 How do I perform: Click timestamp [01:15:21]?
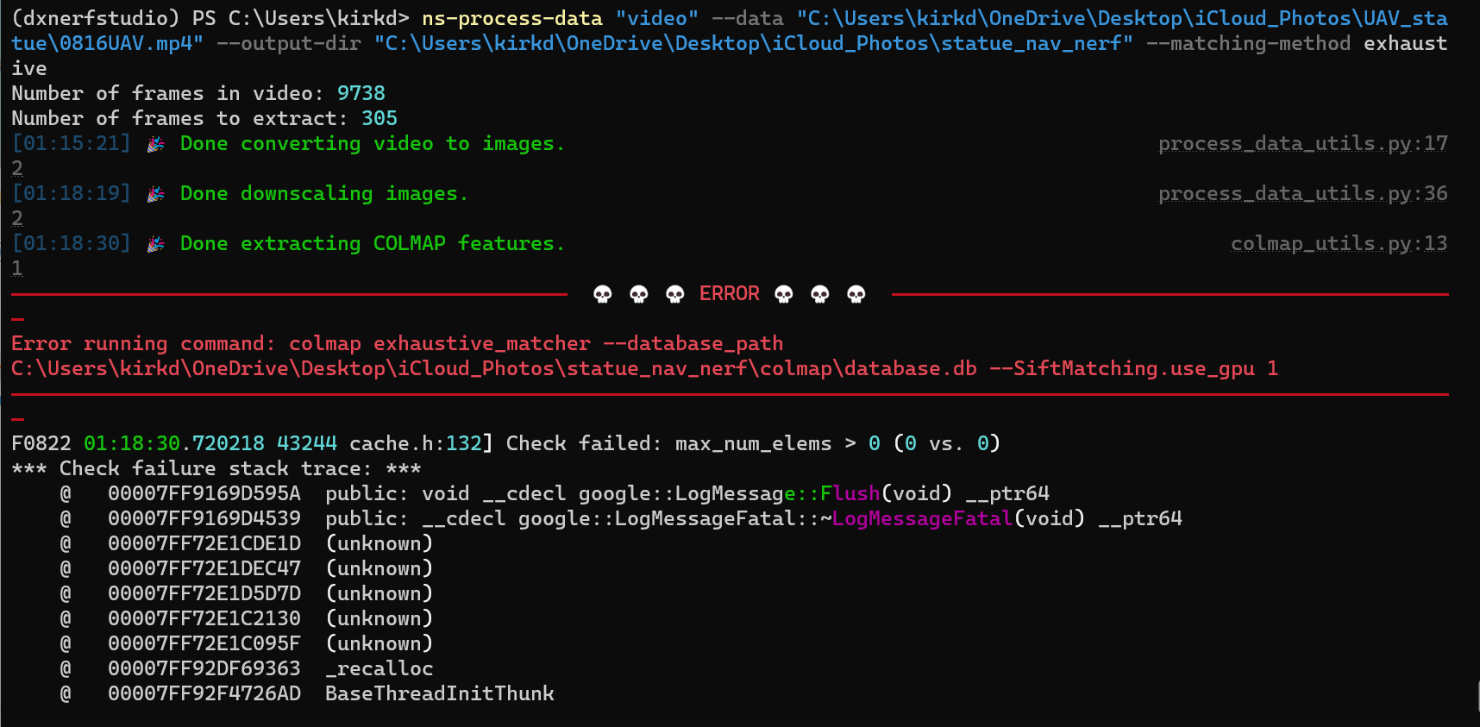(x=72, y=143)
